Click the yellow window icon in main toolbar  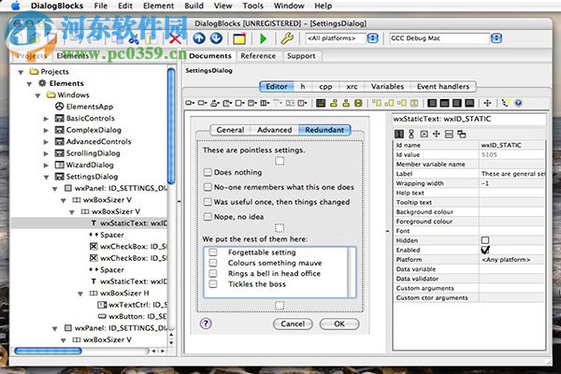pyautogui.click(x=239, y=38)
